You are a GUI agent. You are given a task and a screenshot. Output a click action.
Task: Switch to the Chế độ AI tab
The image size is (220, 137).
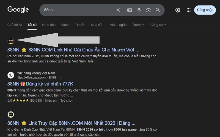(x=15, y=25)
